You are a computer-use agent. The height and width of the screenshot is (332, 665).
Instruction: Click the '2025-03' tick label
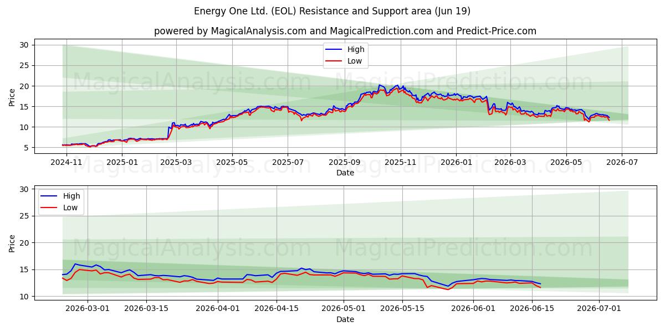176,162
